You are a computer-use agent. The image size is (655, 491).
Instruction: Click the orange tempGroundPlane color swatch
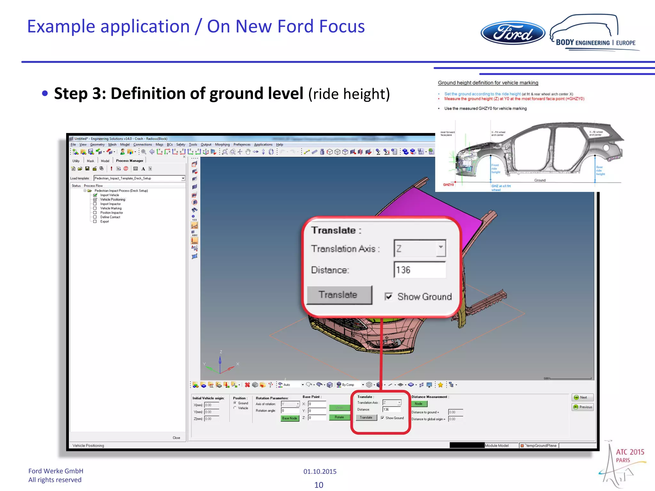pyautogui.click(x=522, y=446)
